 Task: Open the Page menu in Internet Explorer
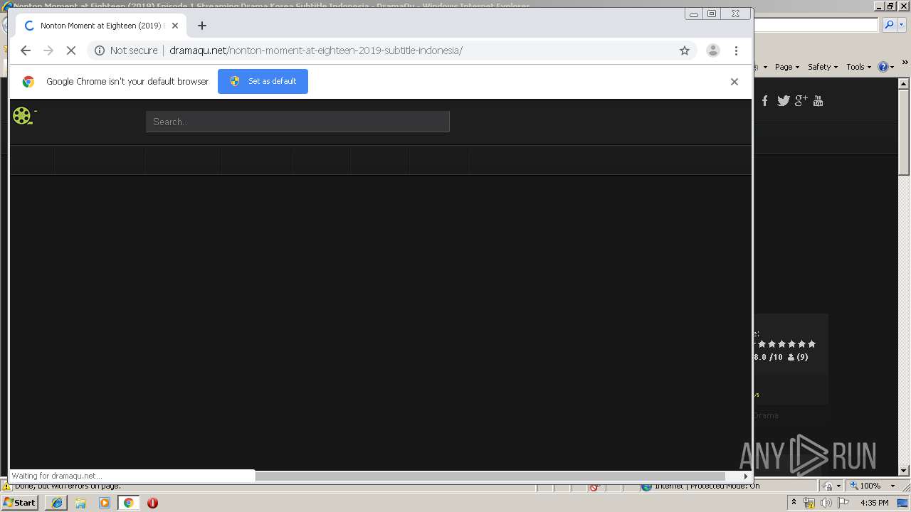click(787, 67)
